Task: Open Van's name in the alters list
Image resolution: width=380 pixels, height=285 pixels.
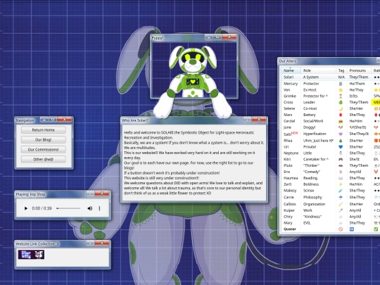Action: 286,90
